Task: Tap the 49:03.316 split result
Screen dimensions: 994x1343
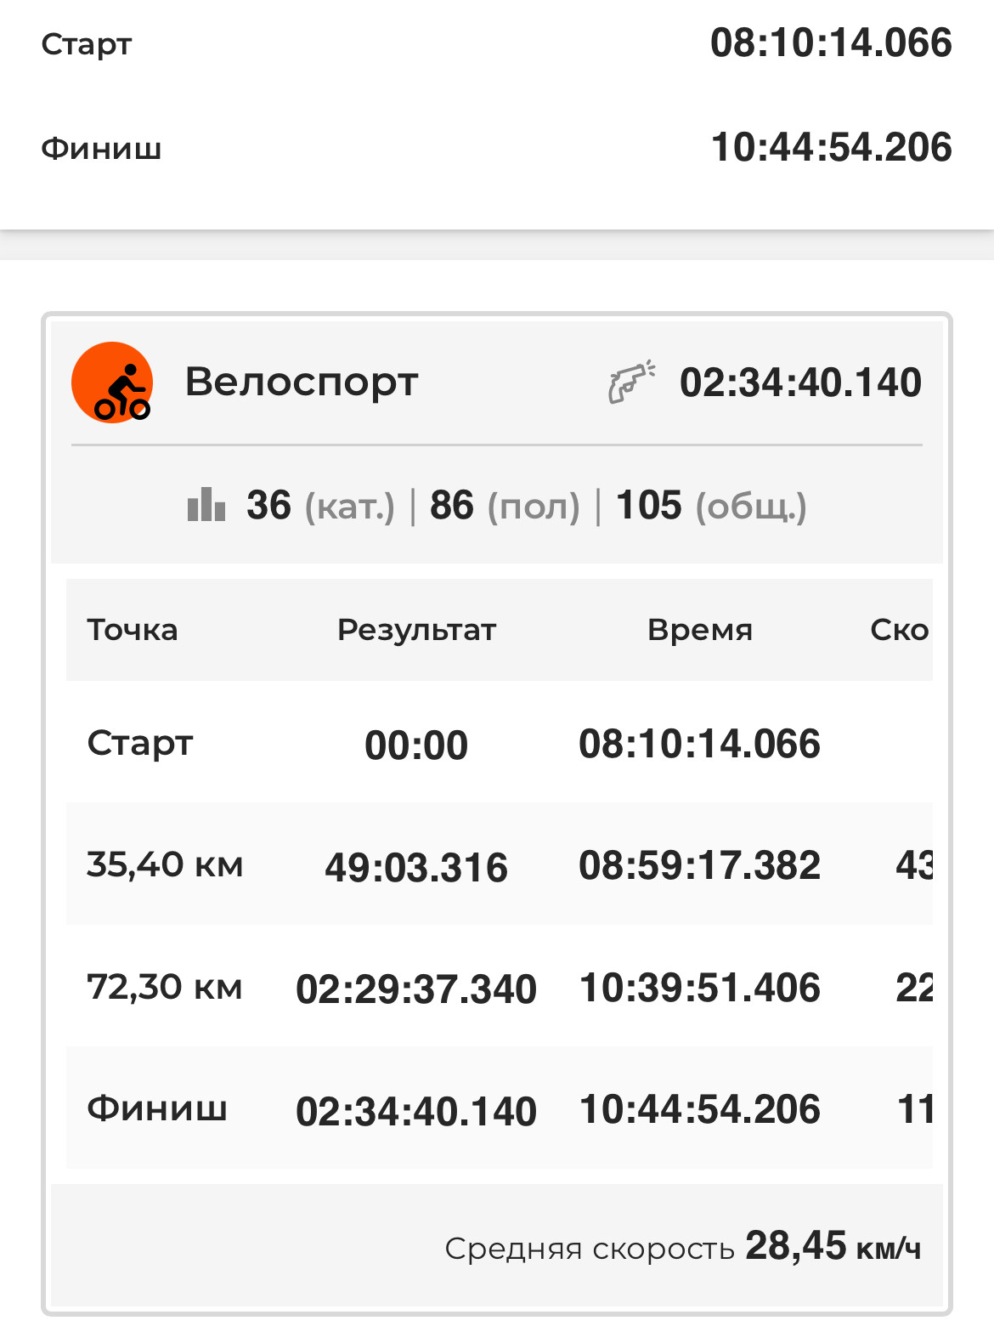Action: click(416, 867)
